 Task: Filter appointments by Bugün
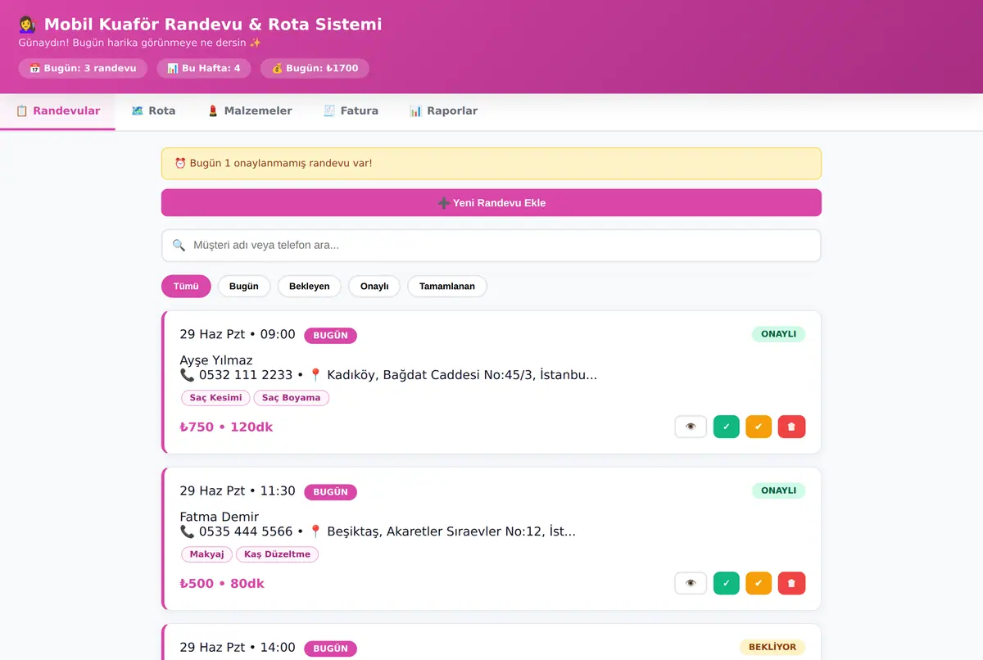[x=244, y=287]
